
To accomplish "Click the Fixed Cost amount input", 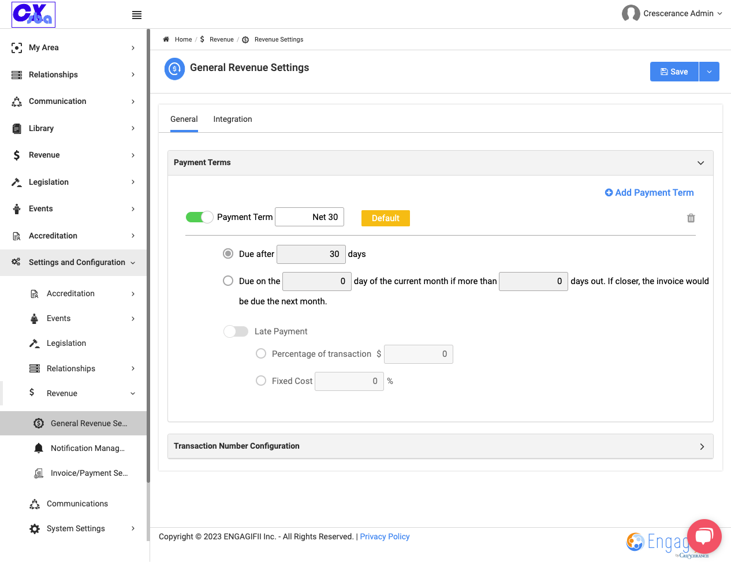I will coord(349,381).
